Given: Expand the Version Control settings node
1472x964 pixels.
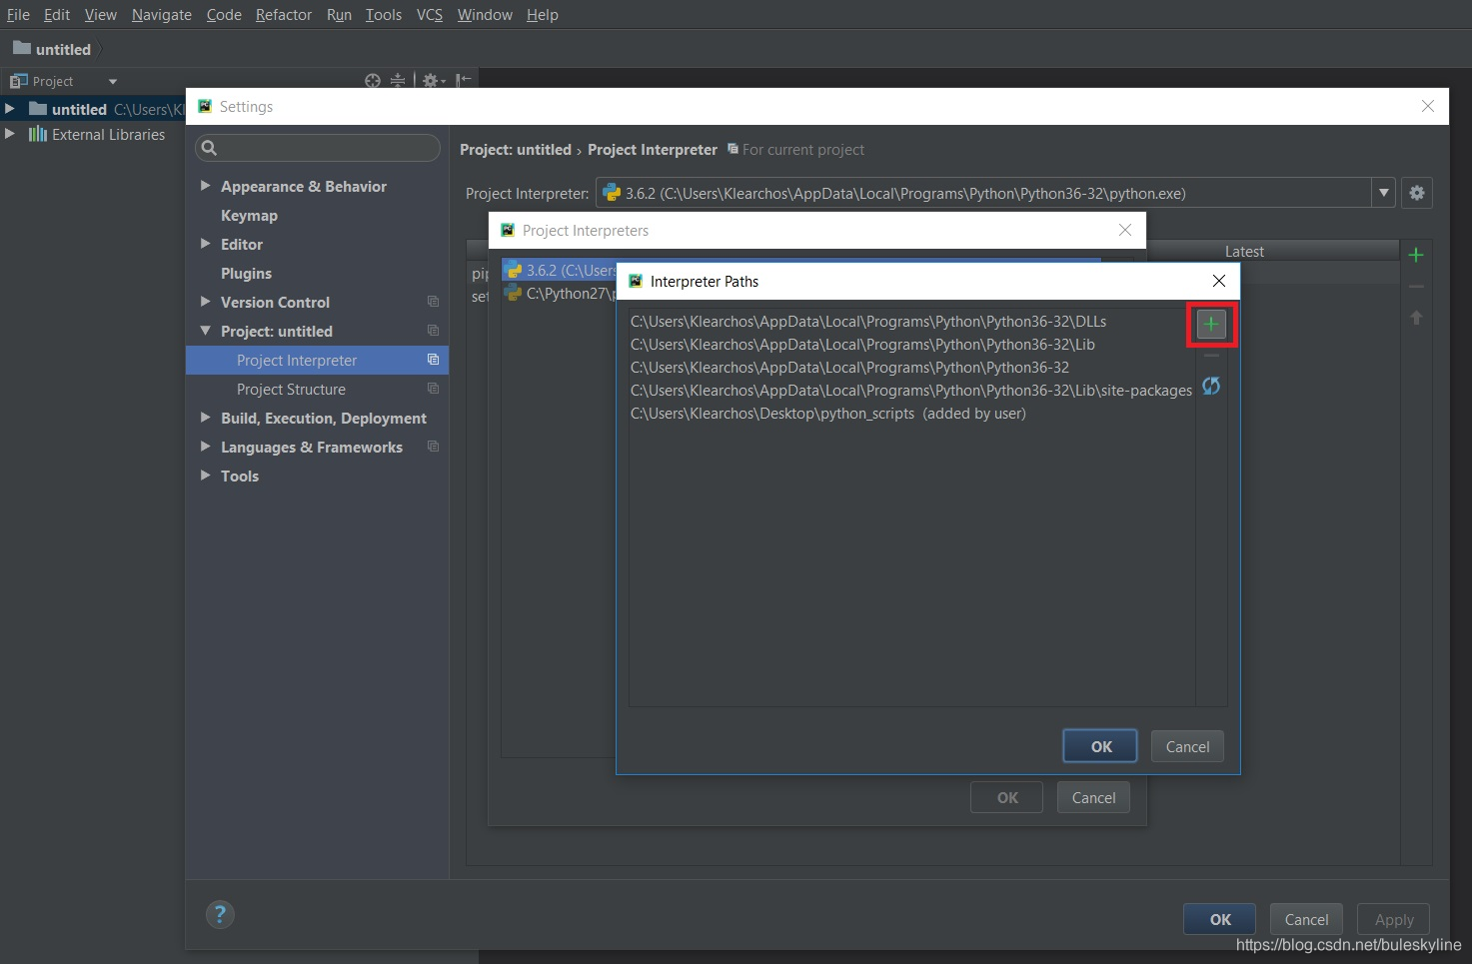Looking at the screenshot, I should (206, 302).
